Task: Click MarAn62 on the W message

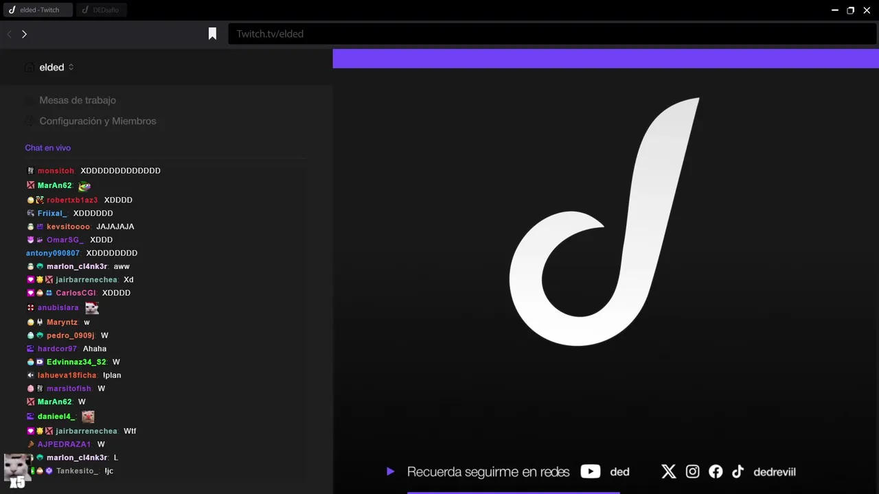Action: click(x=54, y=402)
